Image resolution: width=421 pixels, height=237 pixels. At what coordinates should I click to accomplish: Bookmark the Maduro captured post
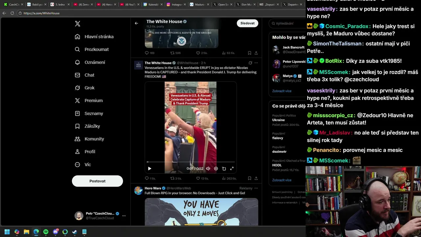click(250, 178)
